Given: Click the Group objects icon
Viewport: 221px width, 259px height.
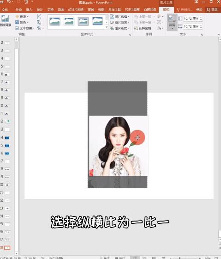Looking at the screenshot, I should pyautogui.click(x=159, y=22).
